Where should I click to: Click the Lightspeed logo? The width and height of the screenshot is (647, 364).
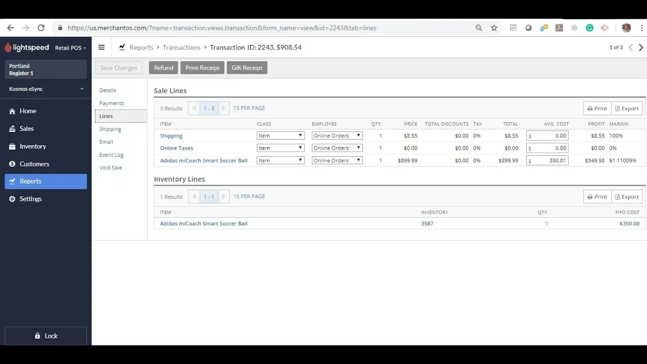pos(27,48)
